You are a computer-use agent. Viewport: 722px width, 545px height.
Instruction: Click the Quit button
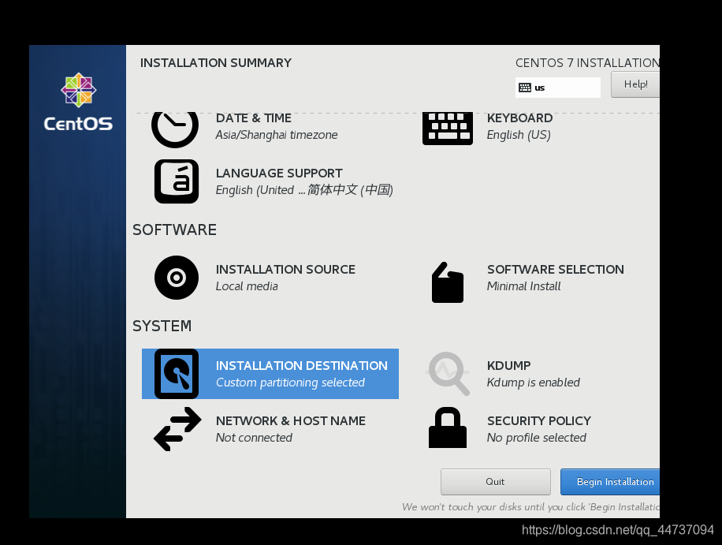point(496,482)
